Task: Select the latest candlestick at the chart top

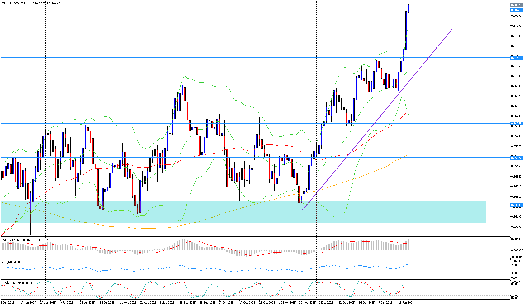Action: click(x=409, y=8)
